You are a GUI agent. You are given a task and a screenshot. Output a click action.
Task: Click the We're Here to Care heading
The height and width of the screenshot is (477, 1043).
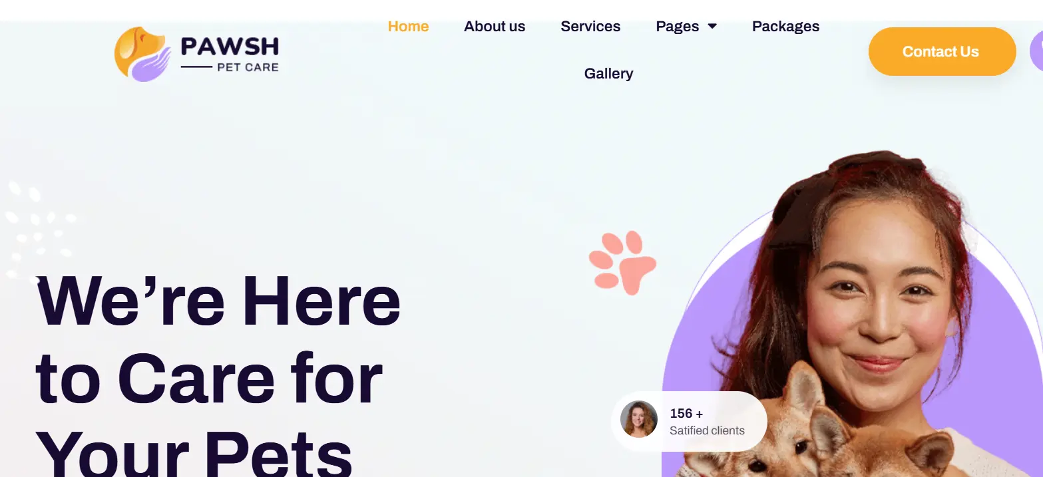coord(218,373)
